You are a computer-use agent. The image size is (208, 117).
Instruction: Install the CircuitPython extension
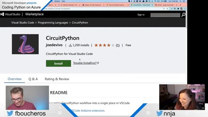coord(58,63)
